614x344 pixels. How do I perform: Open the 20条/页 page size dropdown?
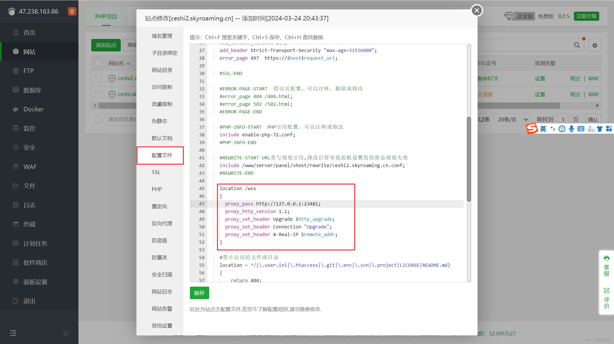(512, 119)
